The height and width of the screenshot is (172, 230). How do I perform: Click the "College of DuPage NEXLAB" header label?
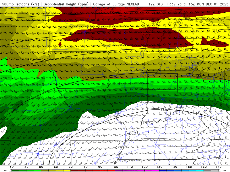click(x=116, y=4)
